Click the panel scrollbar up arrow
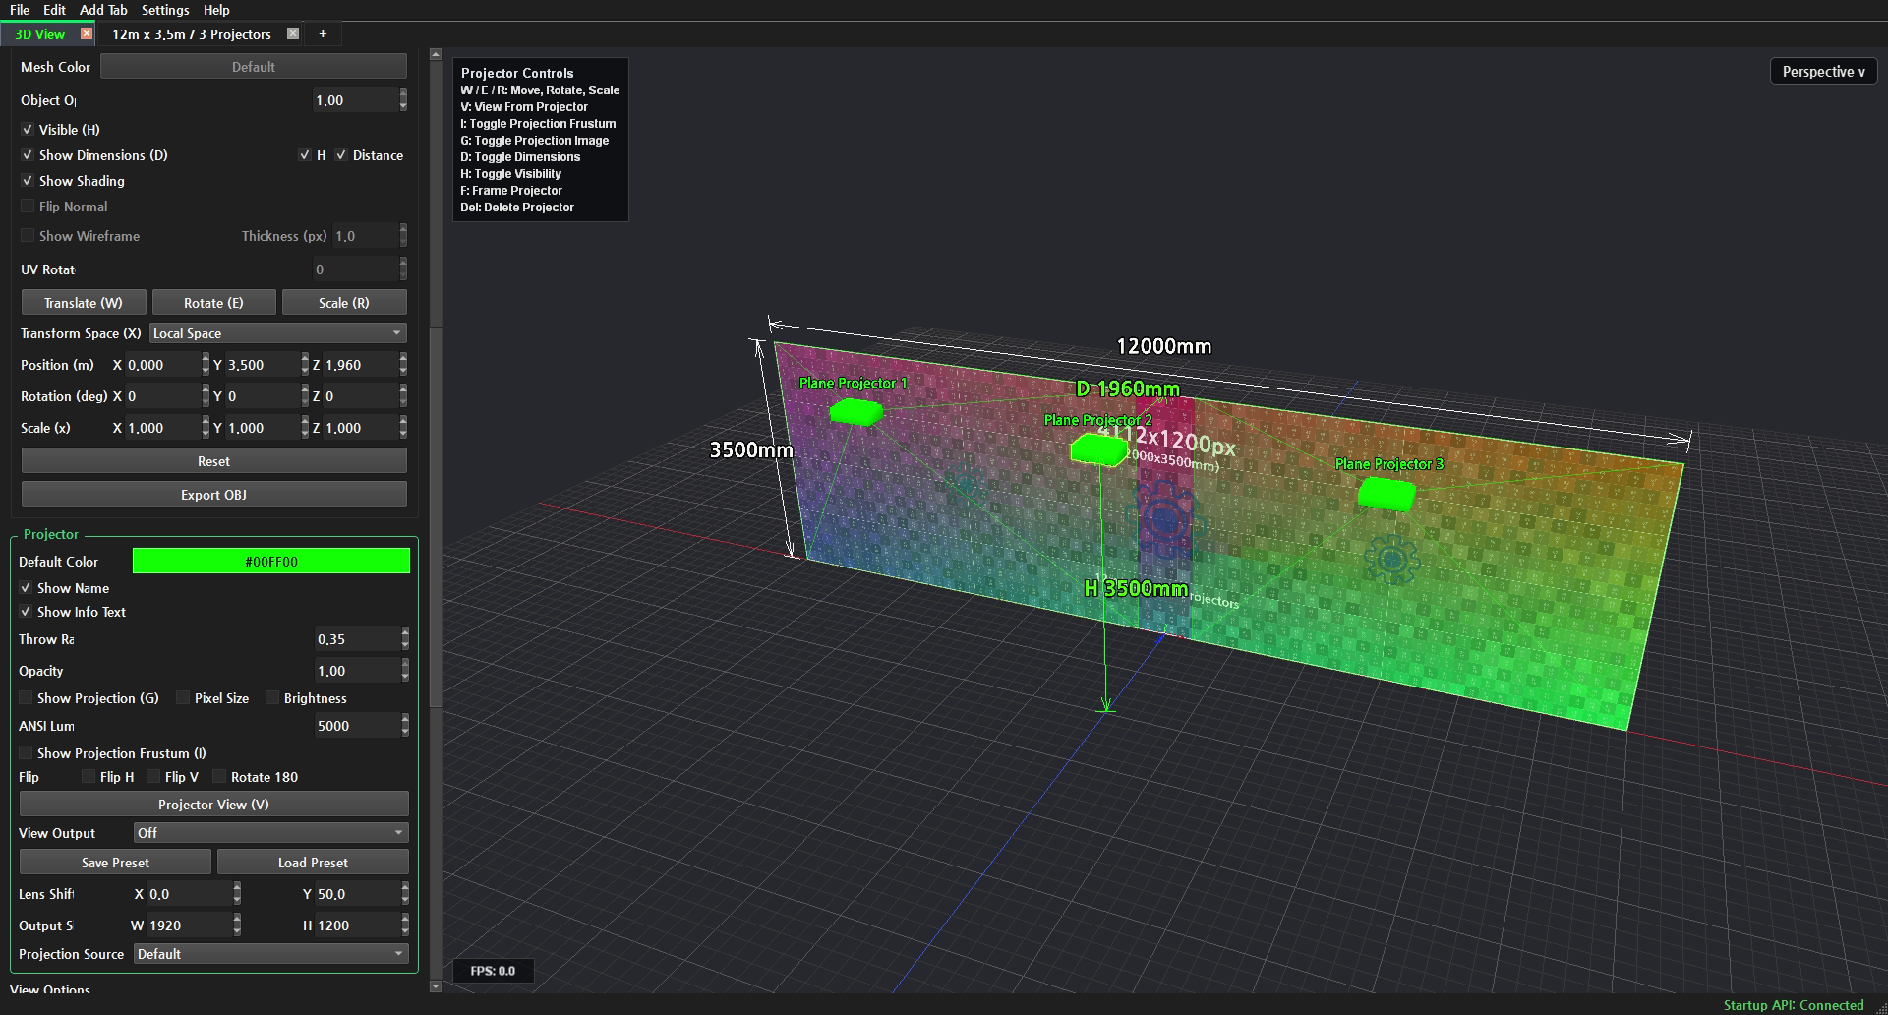The height and width of the screenshot is (1015, 1888). (x=436, y=55)
